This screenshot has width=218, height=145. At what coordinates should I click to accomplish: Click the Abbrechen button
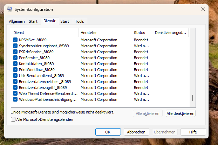point(136,132)
